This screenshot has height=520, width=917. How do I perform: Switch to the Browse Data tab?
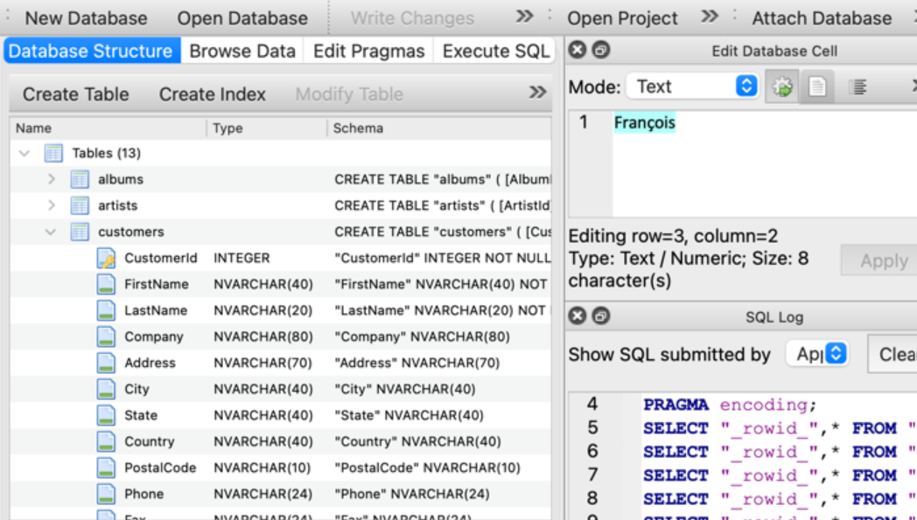pyautogui.click(x=242, y=51)
